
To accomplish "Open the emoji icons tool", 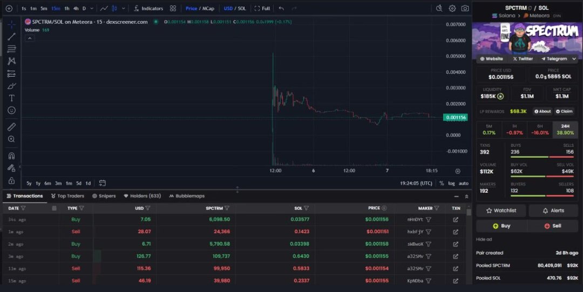I will (x=11, y=111).
